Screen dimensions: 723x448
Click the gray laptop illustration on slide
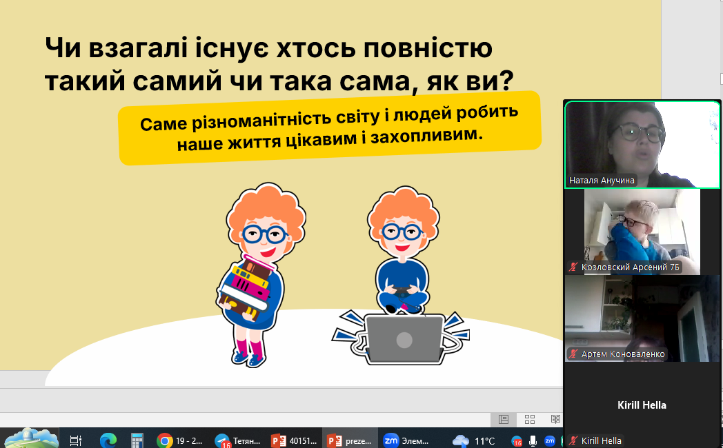pos(404,339)
